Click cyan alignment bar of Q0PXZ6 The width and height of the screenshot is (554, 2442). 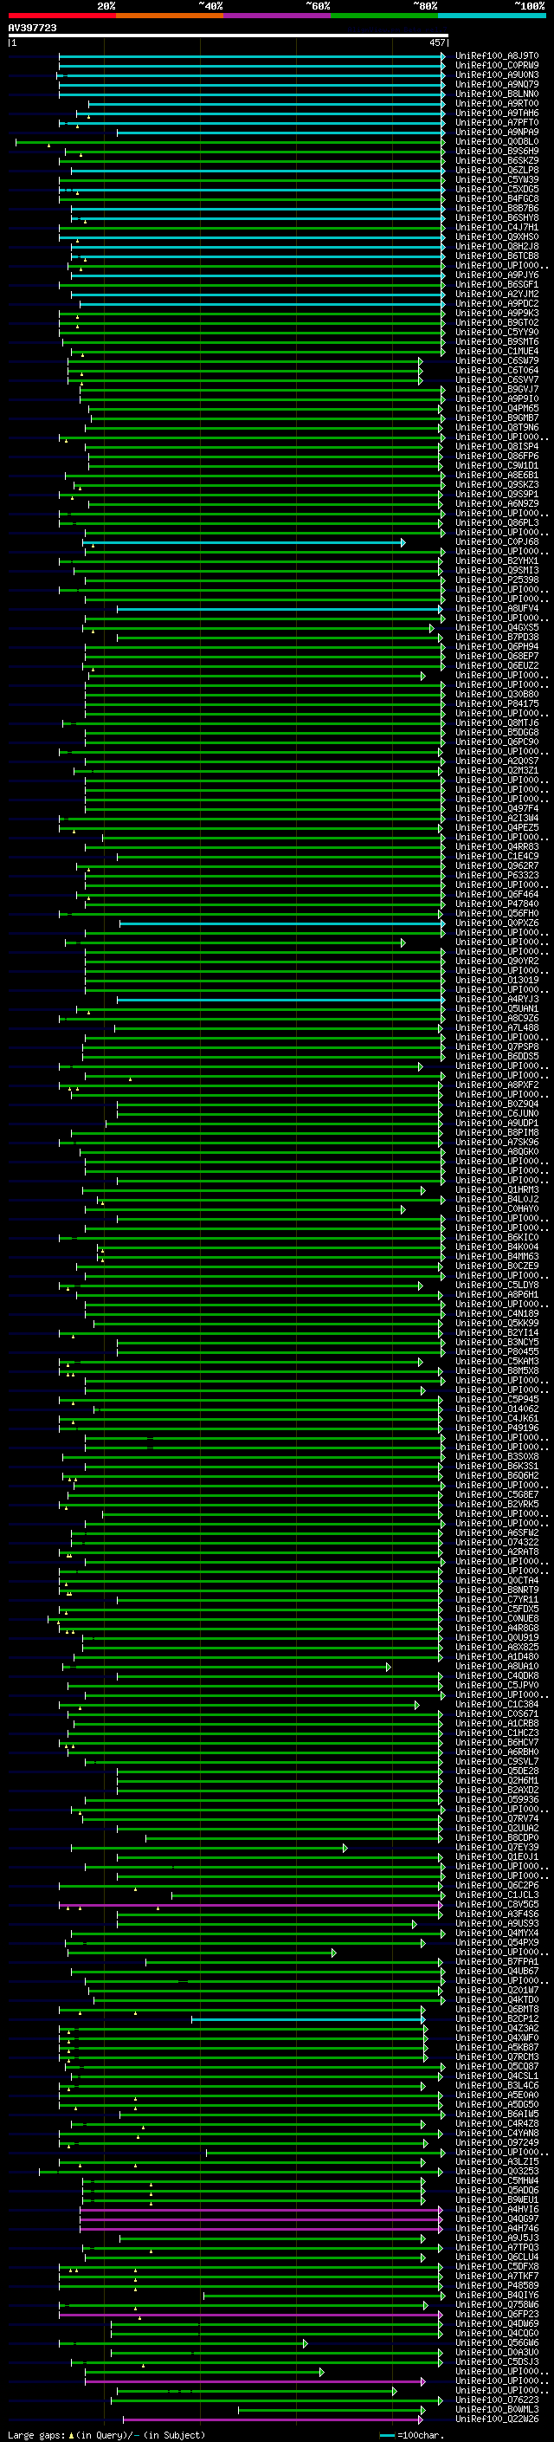coord(282,923)
